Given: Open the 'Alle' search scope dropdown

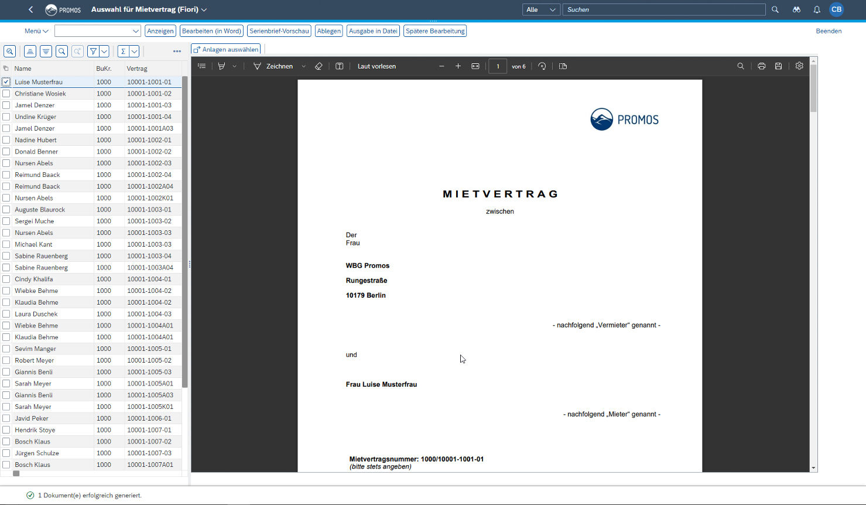Looking at the screenshot, I should point(541,9).
